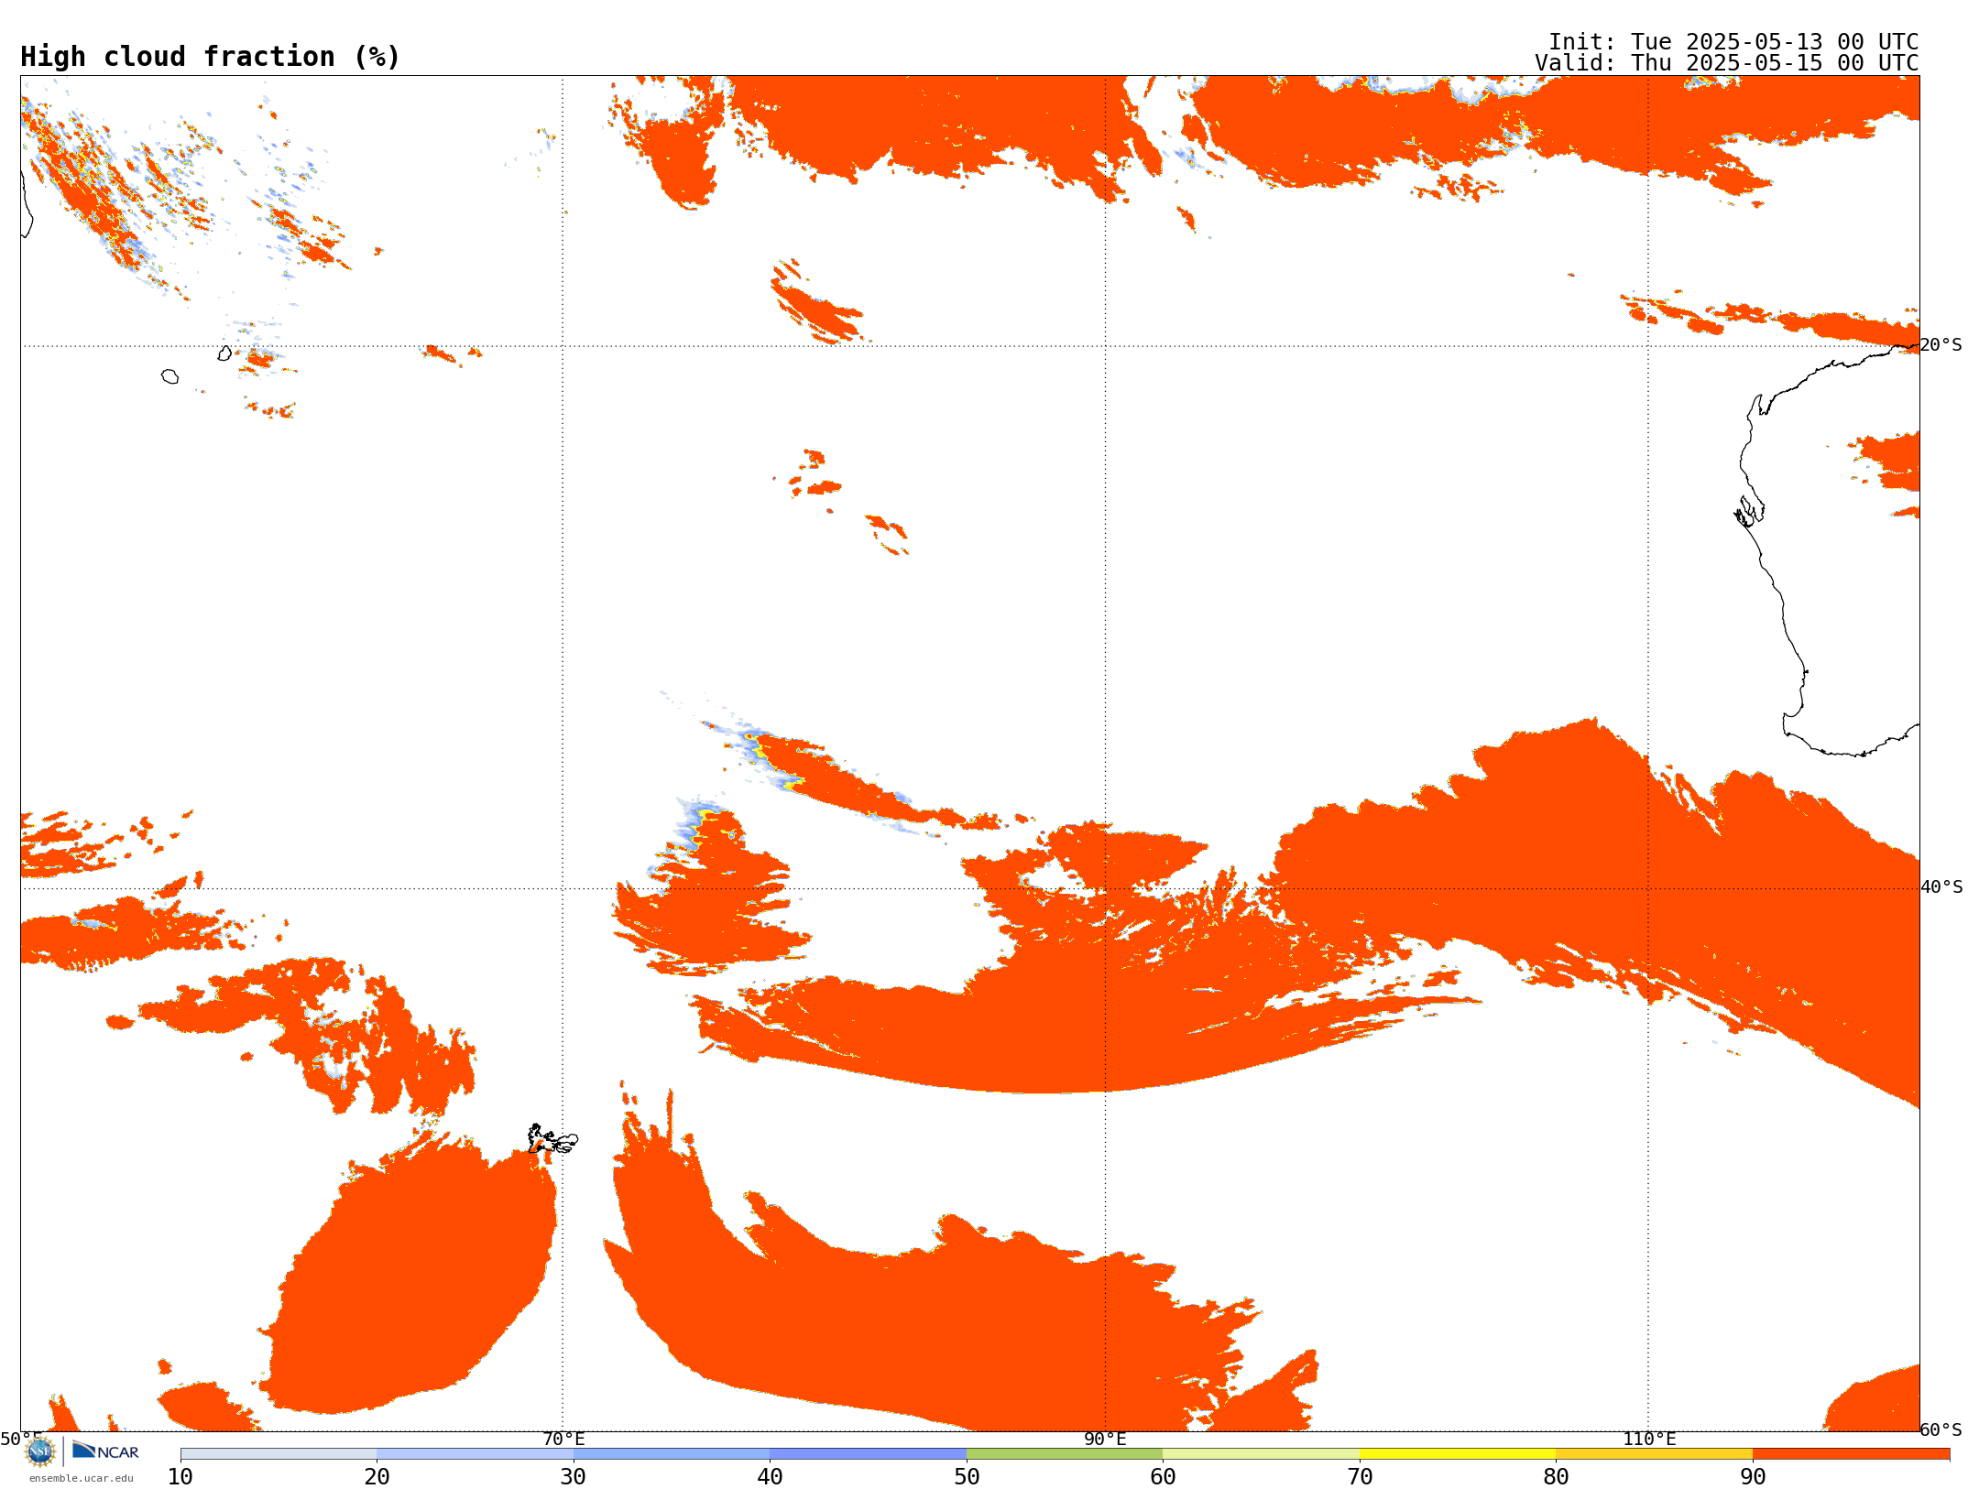Click the NSF logo icon
Image resolution: width=1979 pixels, height=1489 pixels.
[40, 1451]
